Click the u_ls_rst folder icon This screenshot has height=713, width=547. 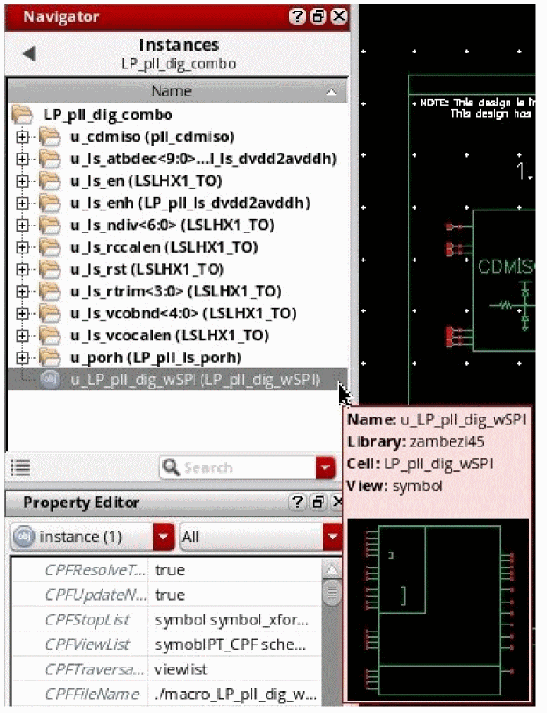pos(50,268)
